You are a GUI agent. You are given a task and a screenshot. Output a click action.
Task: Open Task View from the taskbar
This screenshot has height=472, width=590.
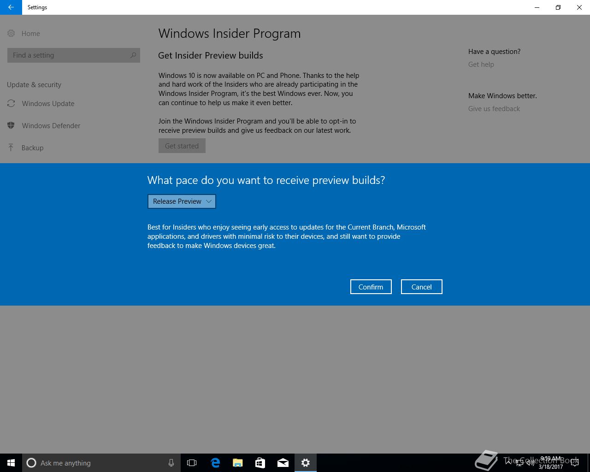coord(192,463)
